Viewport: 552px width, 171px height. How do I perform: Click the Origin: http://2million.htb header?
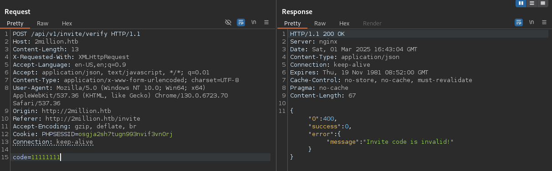tap(62, 111)
